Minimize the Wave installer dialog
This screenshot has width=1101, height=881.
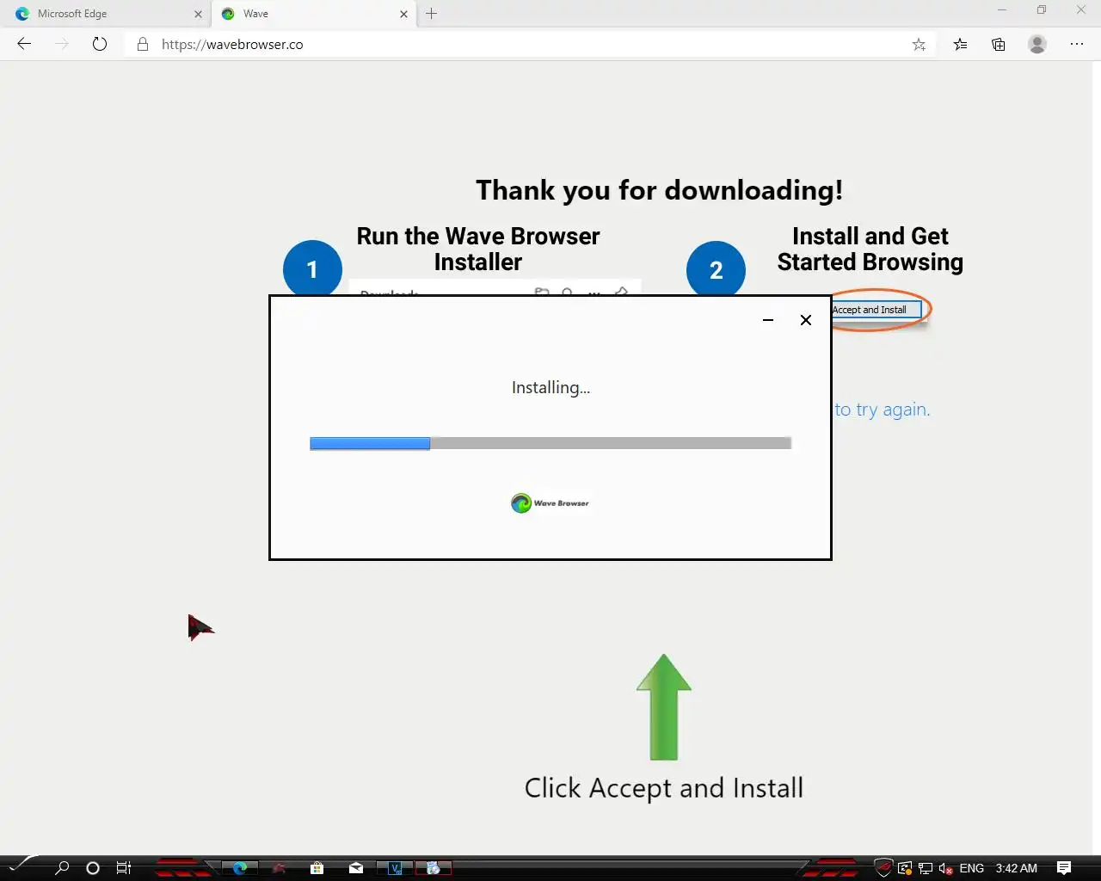pos(768,320)
